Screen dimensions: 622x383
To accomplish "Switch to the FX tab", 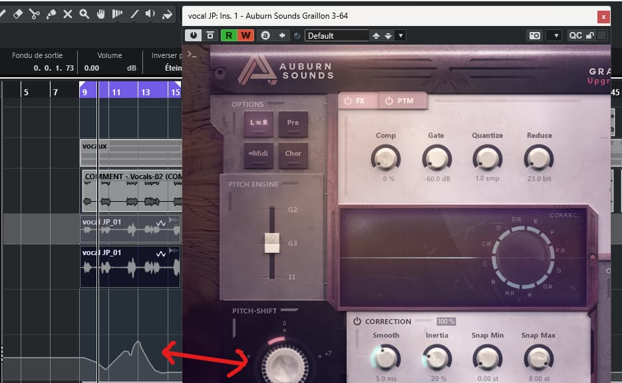I will 358,101.
